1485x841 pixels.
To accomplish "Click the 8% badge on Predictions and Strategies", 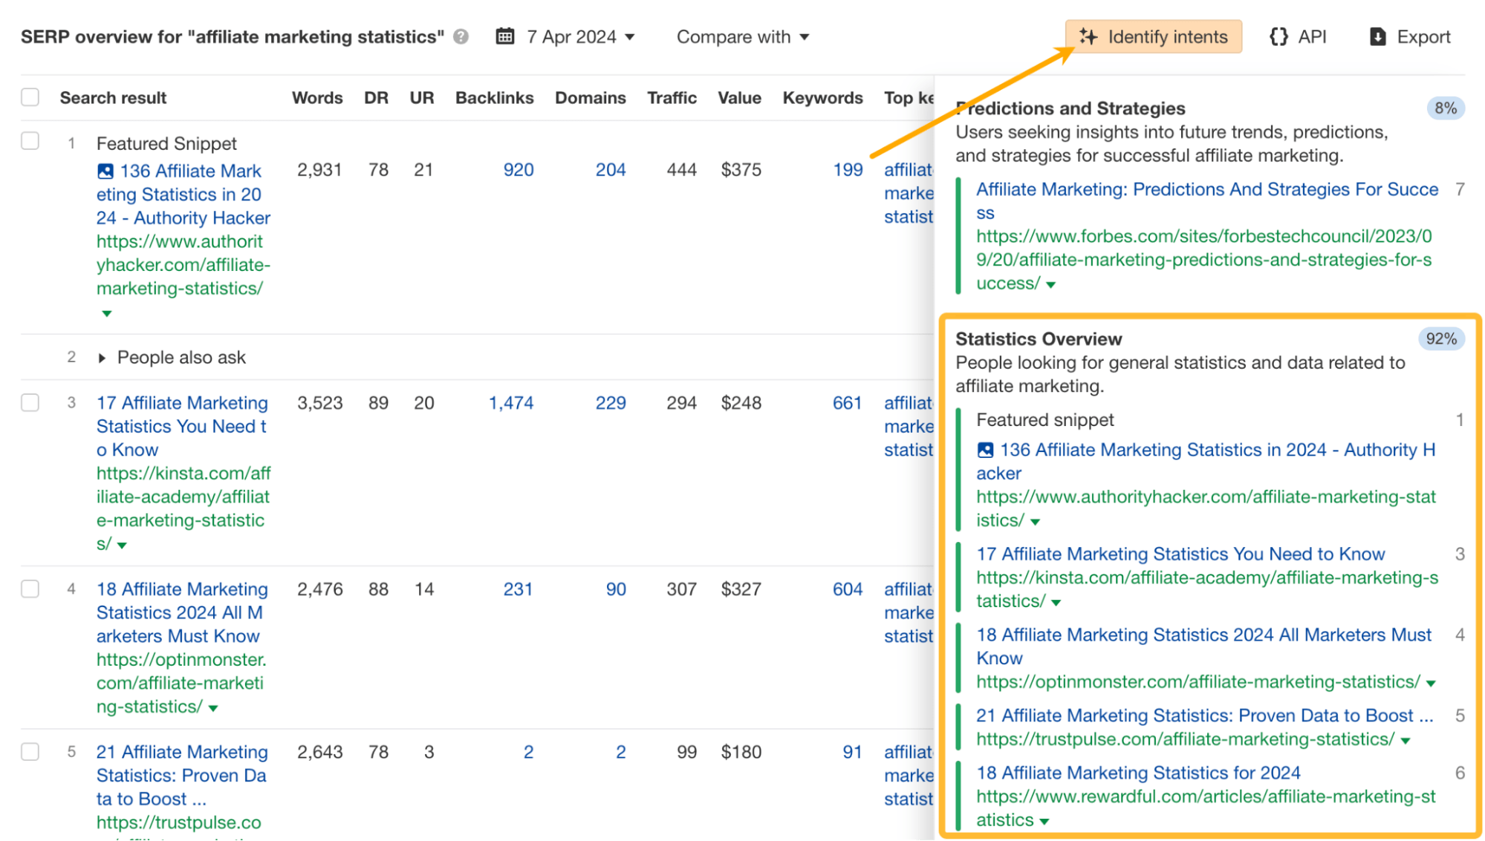I will 1446,108.
